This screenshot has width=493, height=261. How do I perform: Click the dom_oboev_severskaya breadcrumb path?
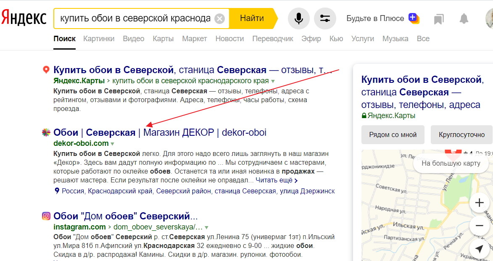[x=158, y=227]
